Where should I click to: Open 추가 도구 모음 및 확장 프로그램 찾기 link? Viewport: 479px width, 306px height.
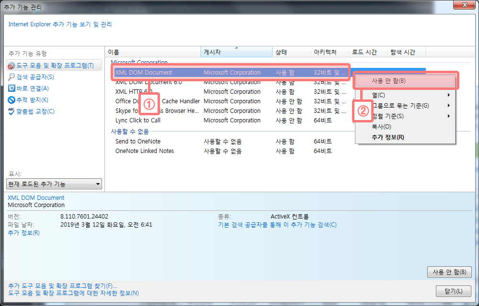coord(62,286)
